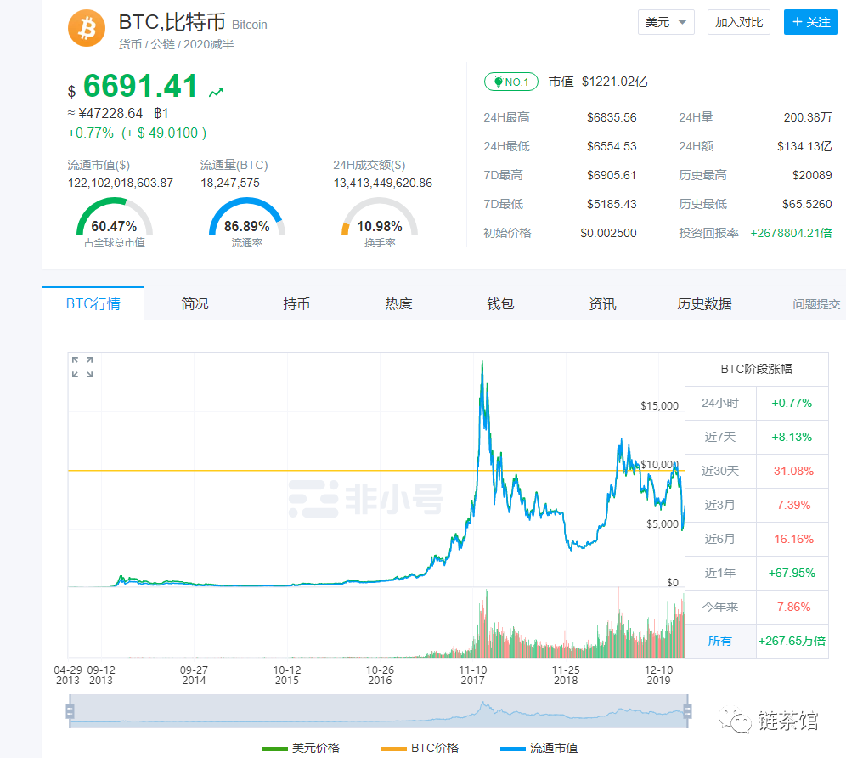The height and width of the screenshot is (758, 846).
Task: Click the 货币 category link
Action: coord(130,44)
